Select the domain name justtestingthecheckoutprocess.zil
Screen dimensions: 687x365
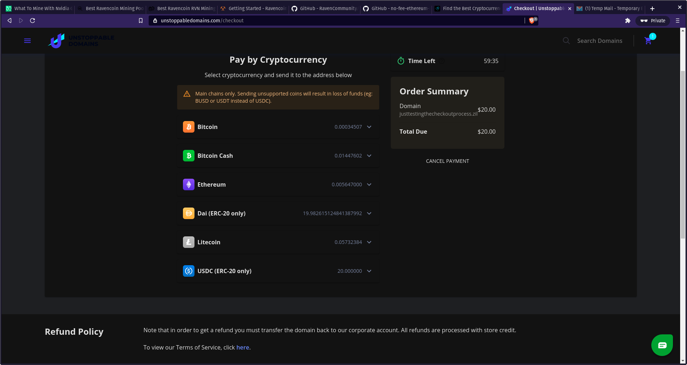[x=438, y=114]
